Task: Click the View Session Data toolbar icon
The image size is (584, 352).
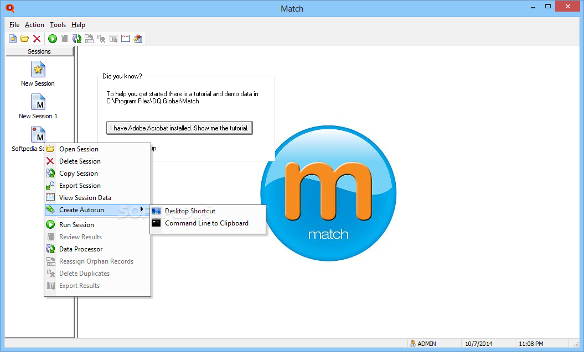Action: coord(126,39)
